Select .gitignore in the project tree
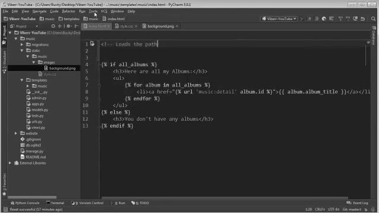The height and width of the screenshot is (213, 379). [x=31, y=140]
